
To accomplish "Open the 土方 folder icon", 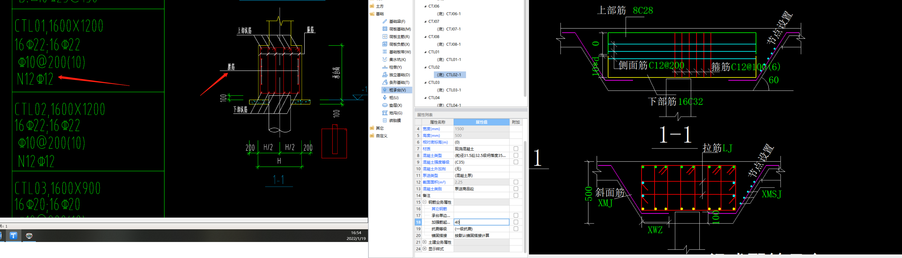I will (x=372, y=6).
